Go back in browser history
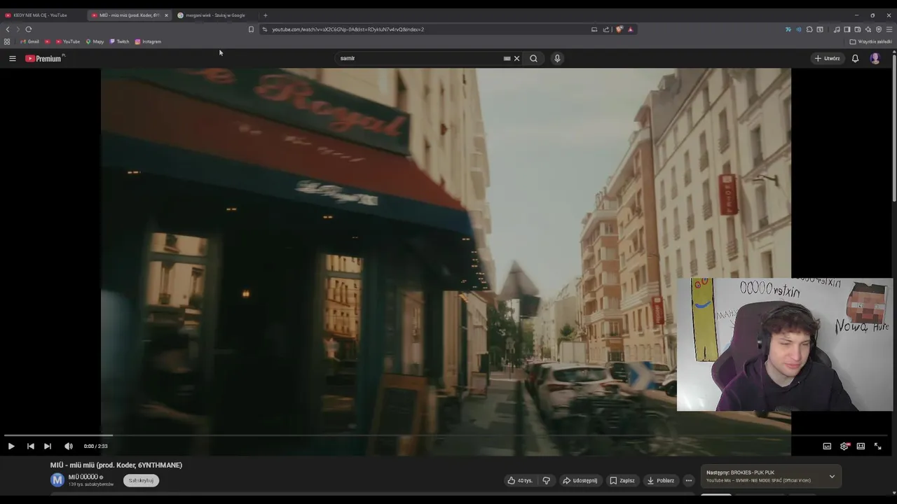 (8, 29)
